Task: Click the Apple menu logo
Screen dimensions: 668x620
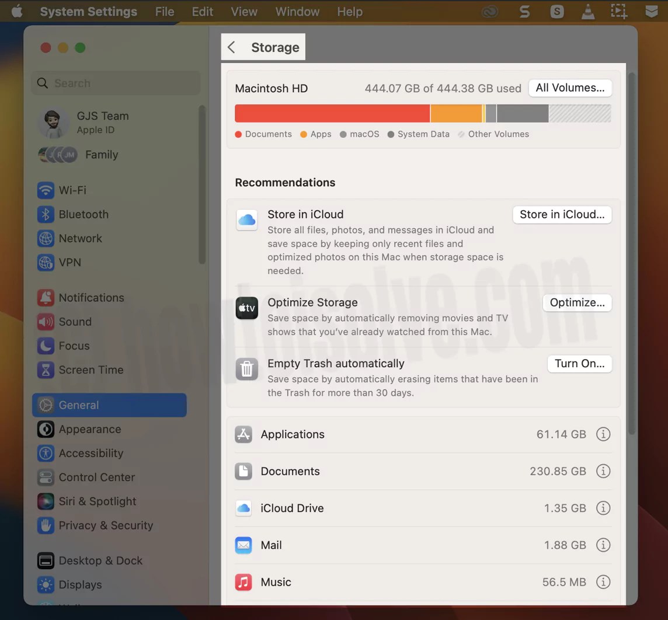Action: click(x=16, y=11)
